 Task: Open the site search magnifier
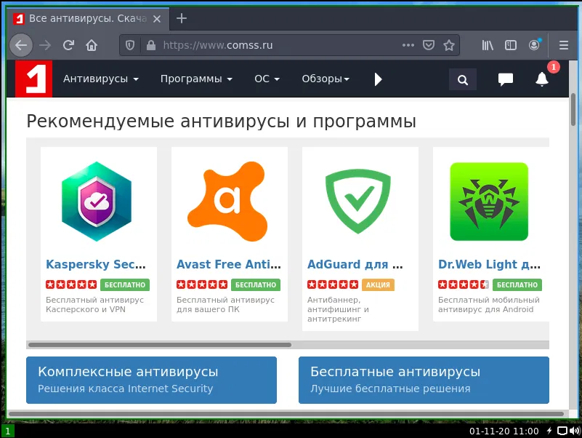(x=463, y=79)
